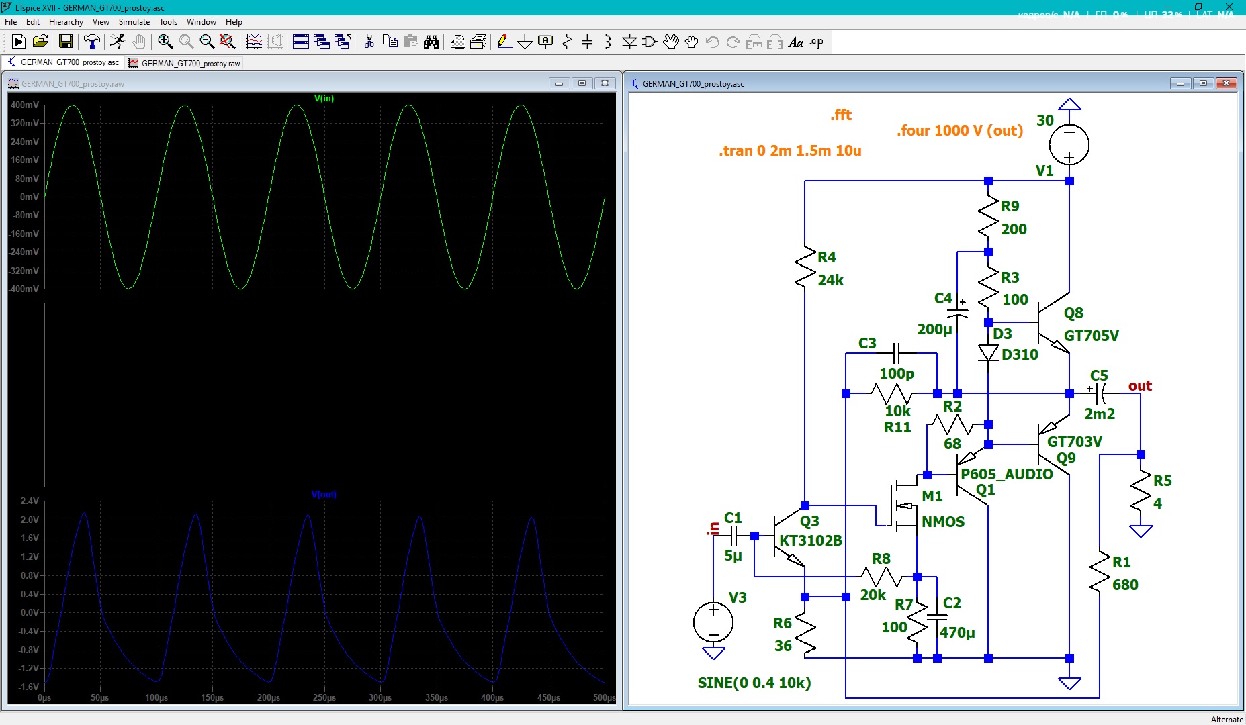This screenshot has height=725, width=1246.
Task: Click the V(in) trace label
Action: (324, 98)
